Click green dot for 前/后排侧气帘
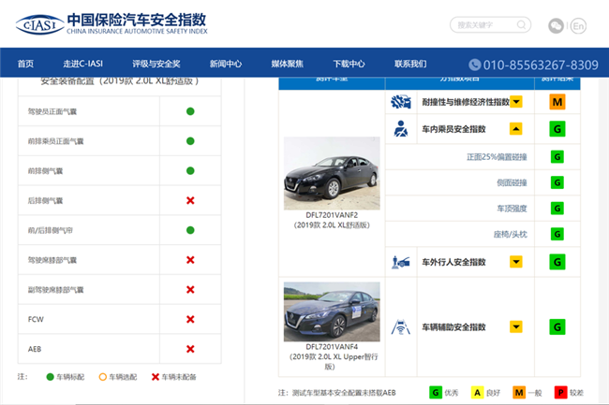Screen dimensions: 609x405 [190, 230]
